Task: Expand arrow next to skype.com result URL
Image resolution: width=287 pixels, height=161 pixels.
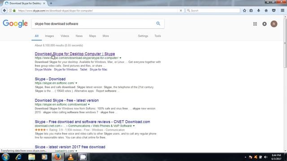Action: click(x=120, y=58)
